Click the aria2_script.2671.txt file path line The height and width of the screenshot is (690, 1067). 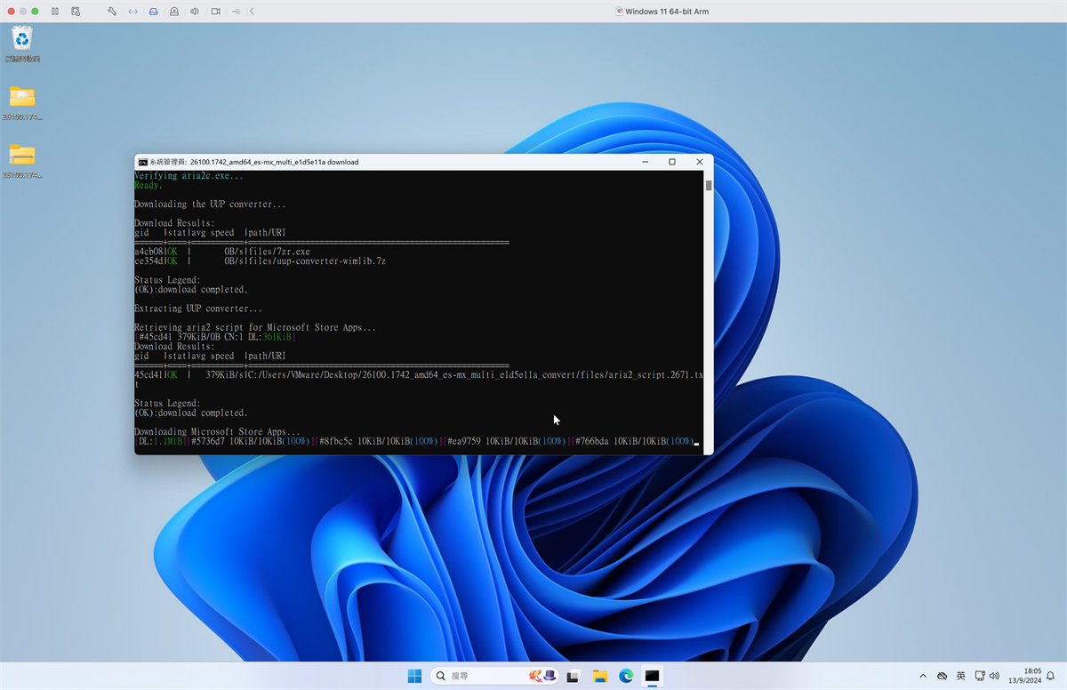419,380
